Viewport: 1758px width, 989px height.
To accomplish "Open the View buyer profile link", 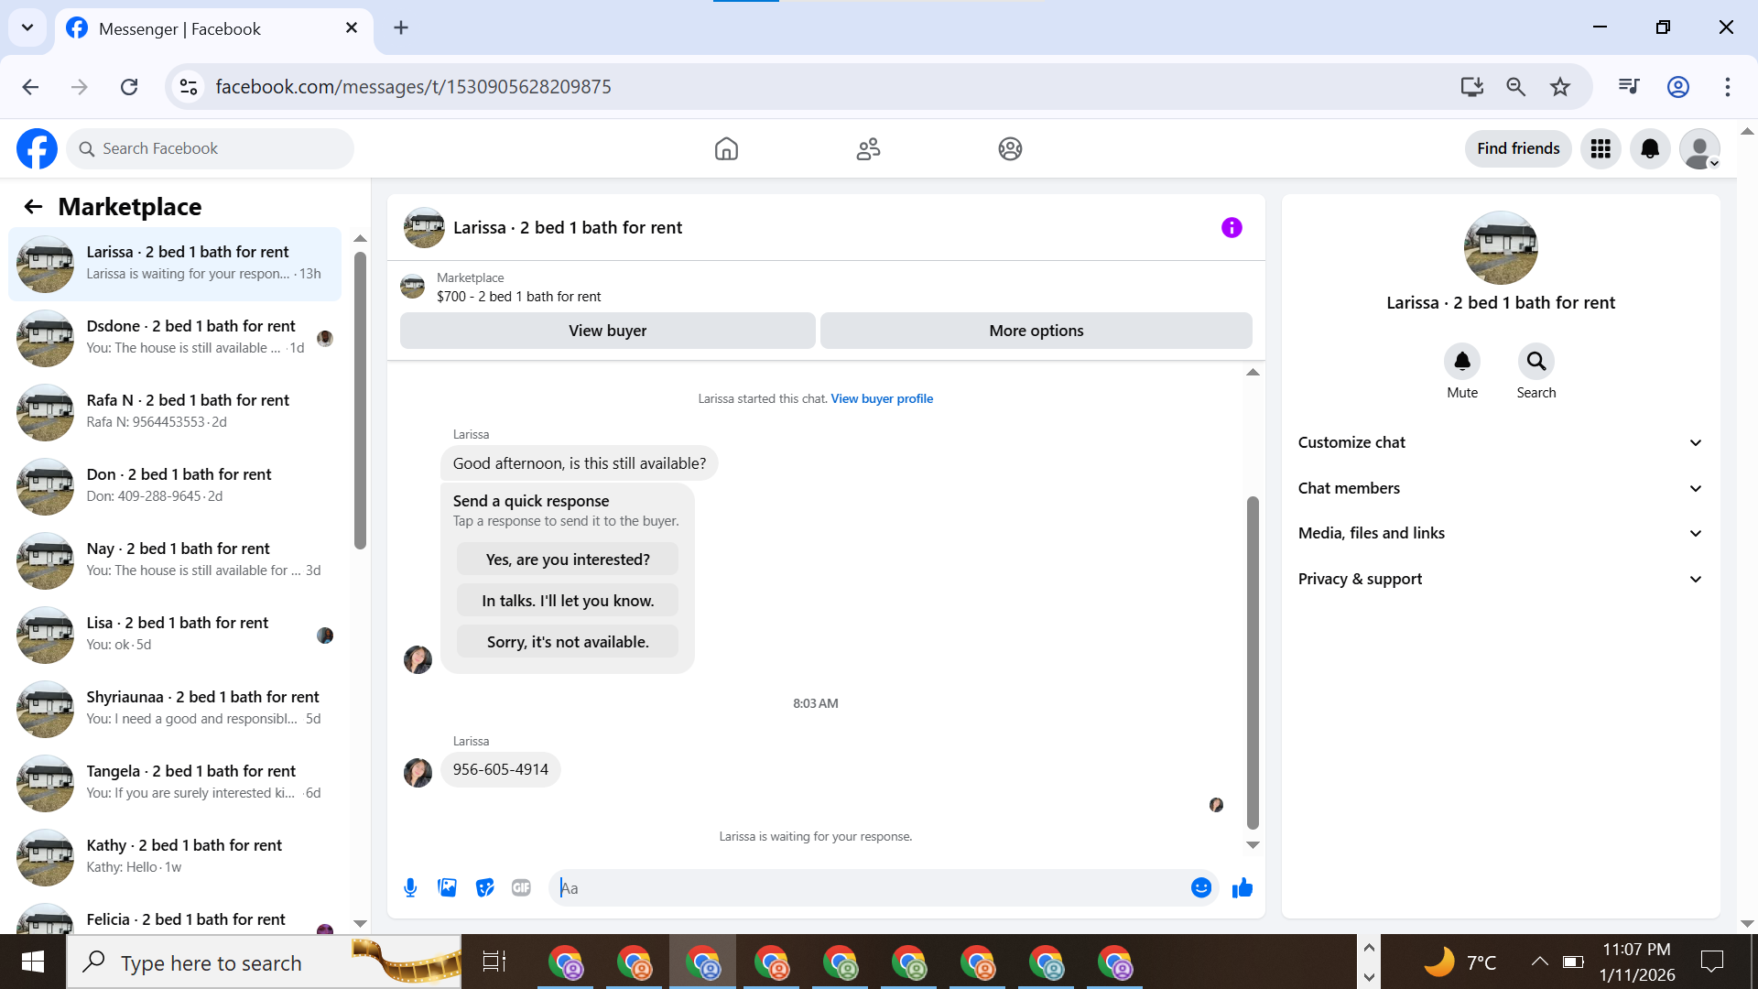I will [x=882, y=398].
